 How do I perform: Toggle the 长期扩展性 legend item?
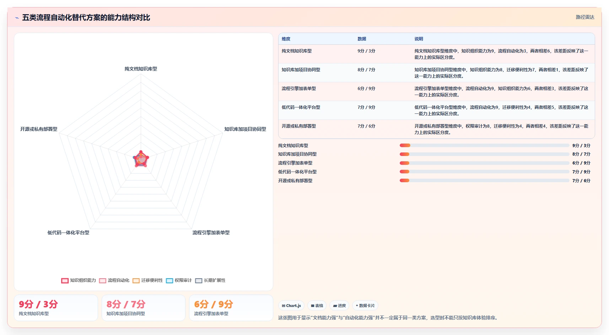[210, 280]
